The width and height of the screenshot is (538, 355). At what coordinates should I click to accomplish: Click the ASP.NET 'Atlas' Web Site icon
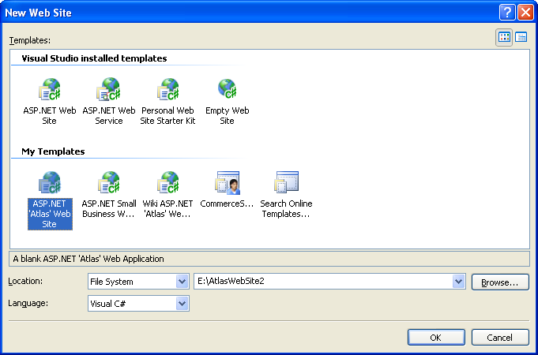click(x=50, y=183)
